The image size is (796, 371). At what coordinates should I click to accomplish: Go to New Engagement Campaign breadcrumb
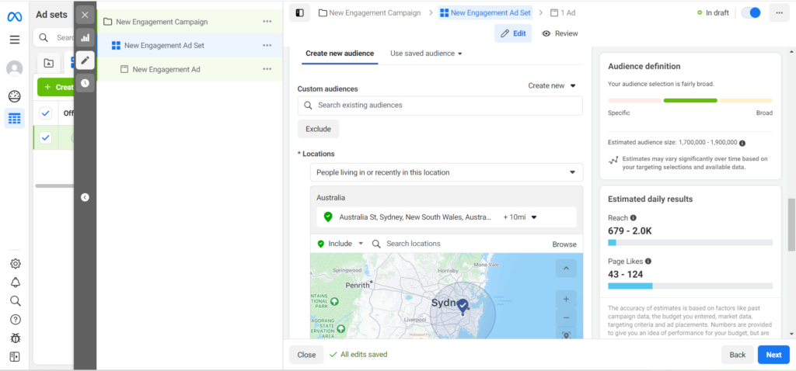369,12
